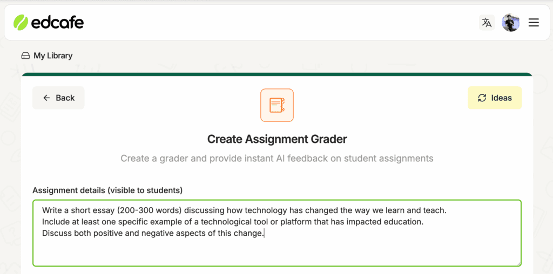This screenshot has width=553, height=274.
Task: Place cursor in line starting 'Include at least one'
Action: 232,222
